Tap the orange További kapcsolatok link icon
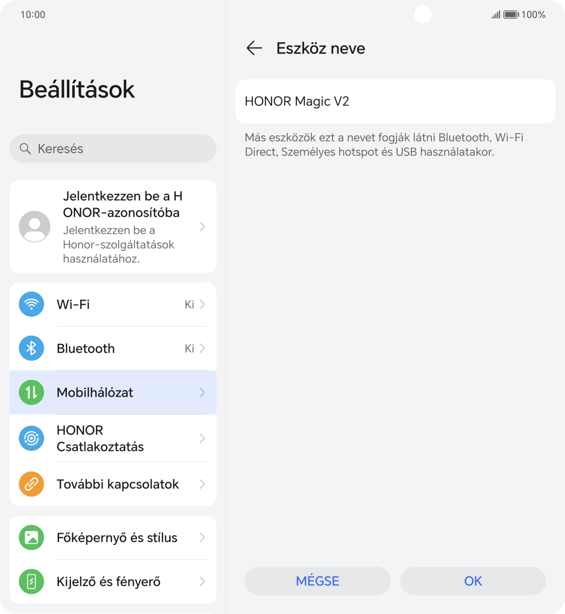 coord(32,484)
